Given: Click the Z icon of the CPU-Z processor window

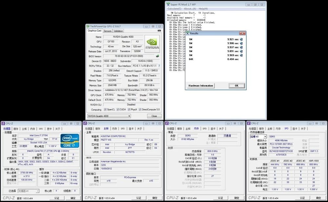Looking at the screenshot, I should click(x=3, y=124).
